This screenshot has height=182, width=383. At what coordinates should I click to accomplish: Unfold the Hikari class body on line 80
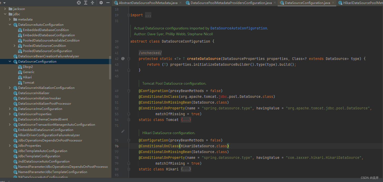(129, 169)
